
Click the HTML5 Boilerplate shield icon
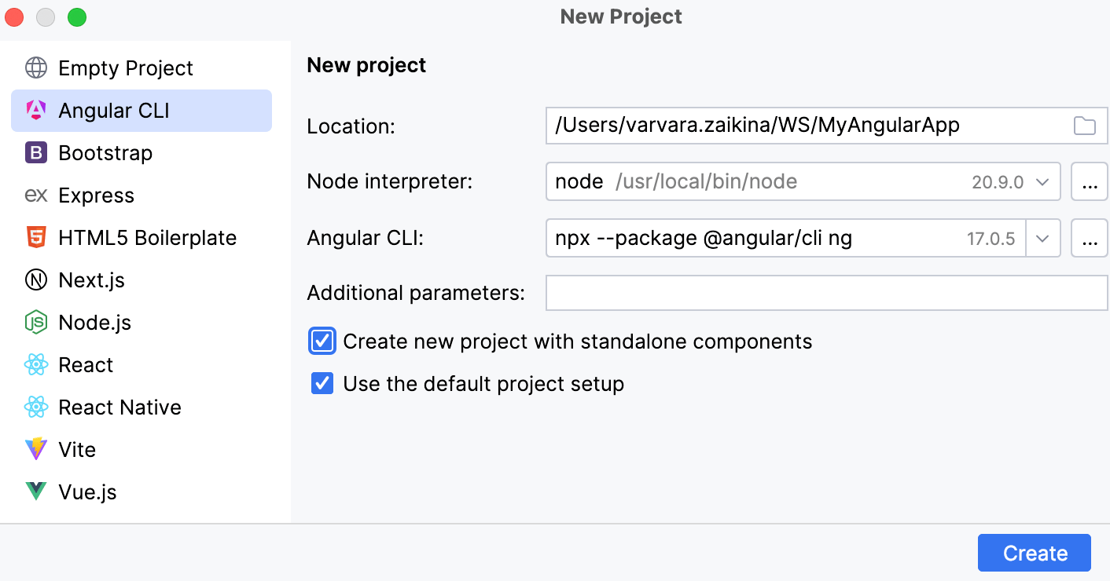(35, 237)
